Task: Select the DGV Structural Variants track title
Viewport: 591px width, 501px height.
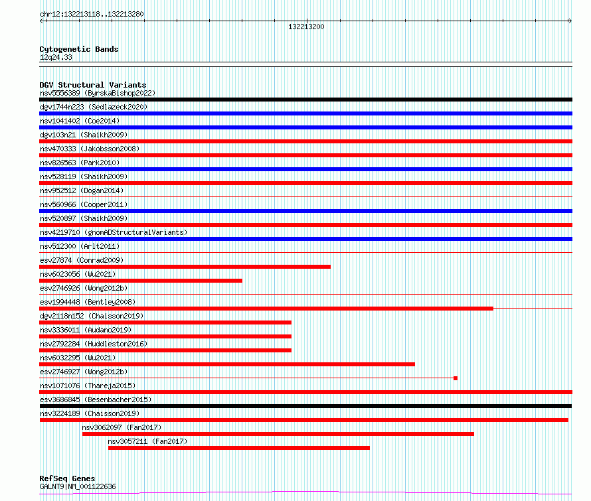Action: (93, 85)
